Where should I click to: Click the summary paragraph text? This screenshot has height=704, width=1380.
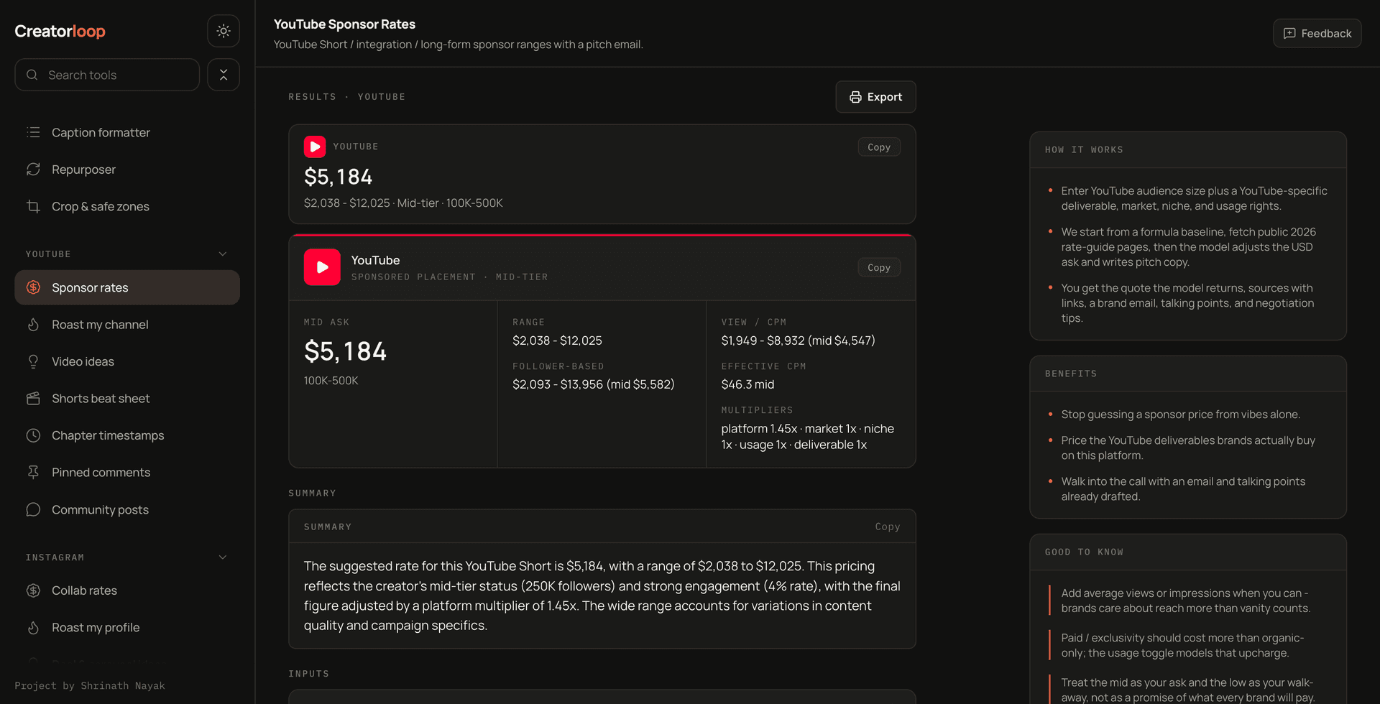602,596
